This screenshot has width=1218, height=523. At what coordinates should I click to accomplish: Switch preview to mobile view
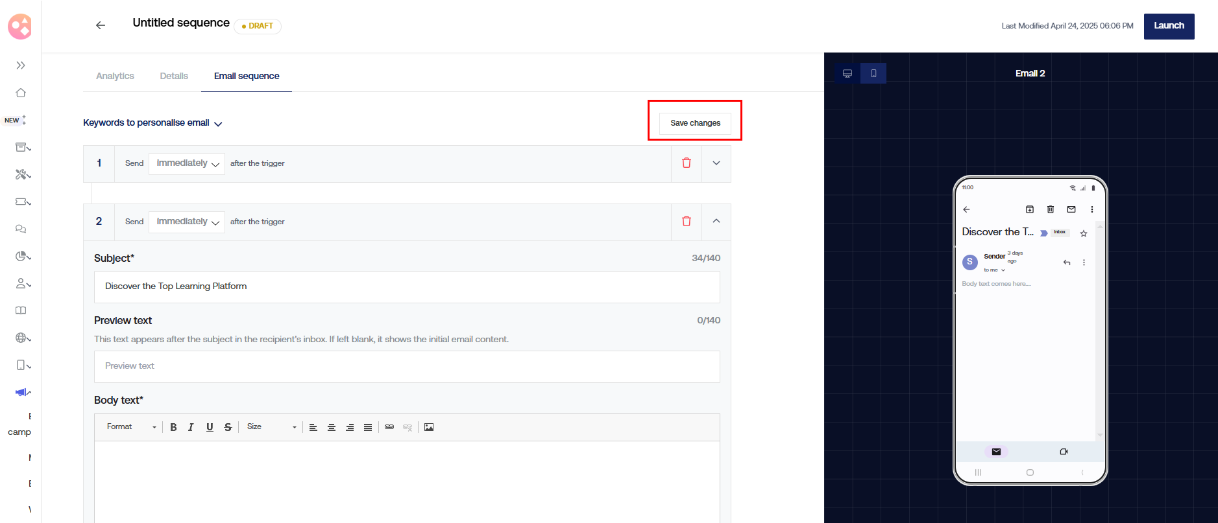pyautogui.click(x=873, y=73)
